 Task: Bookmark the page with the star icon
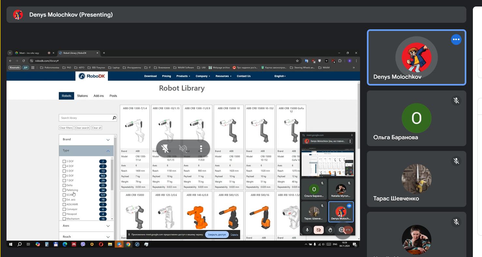click(x=297, y=61)
